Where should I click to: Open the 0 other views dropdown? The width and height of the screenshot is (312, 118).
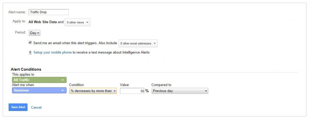click(77, 22)
